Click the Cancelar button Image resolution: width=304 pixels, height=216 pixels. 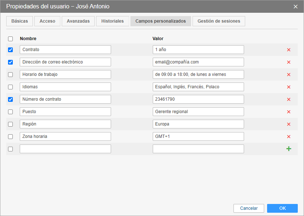pos(249,208)
